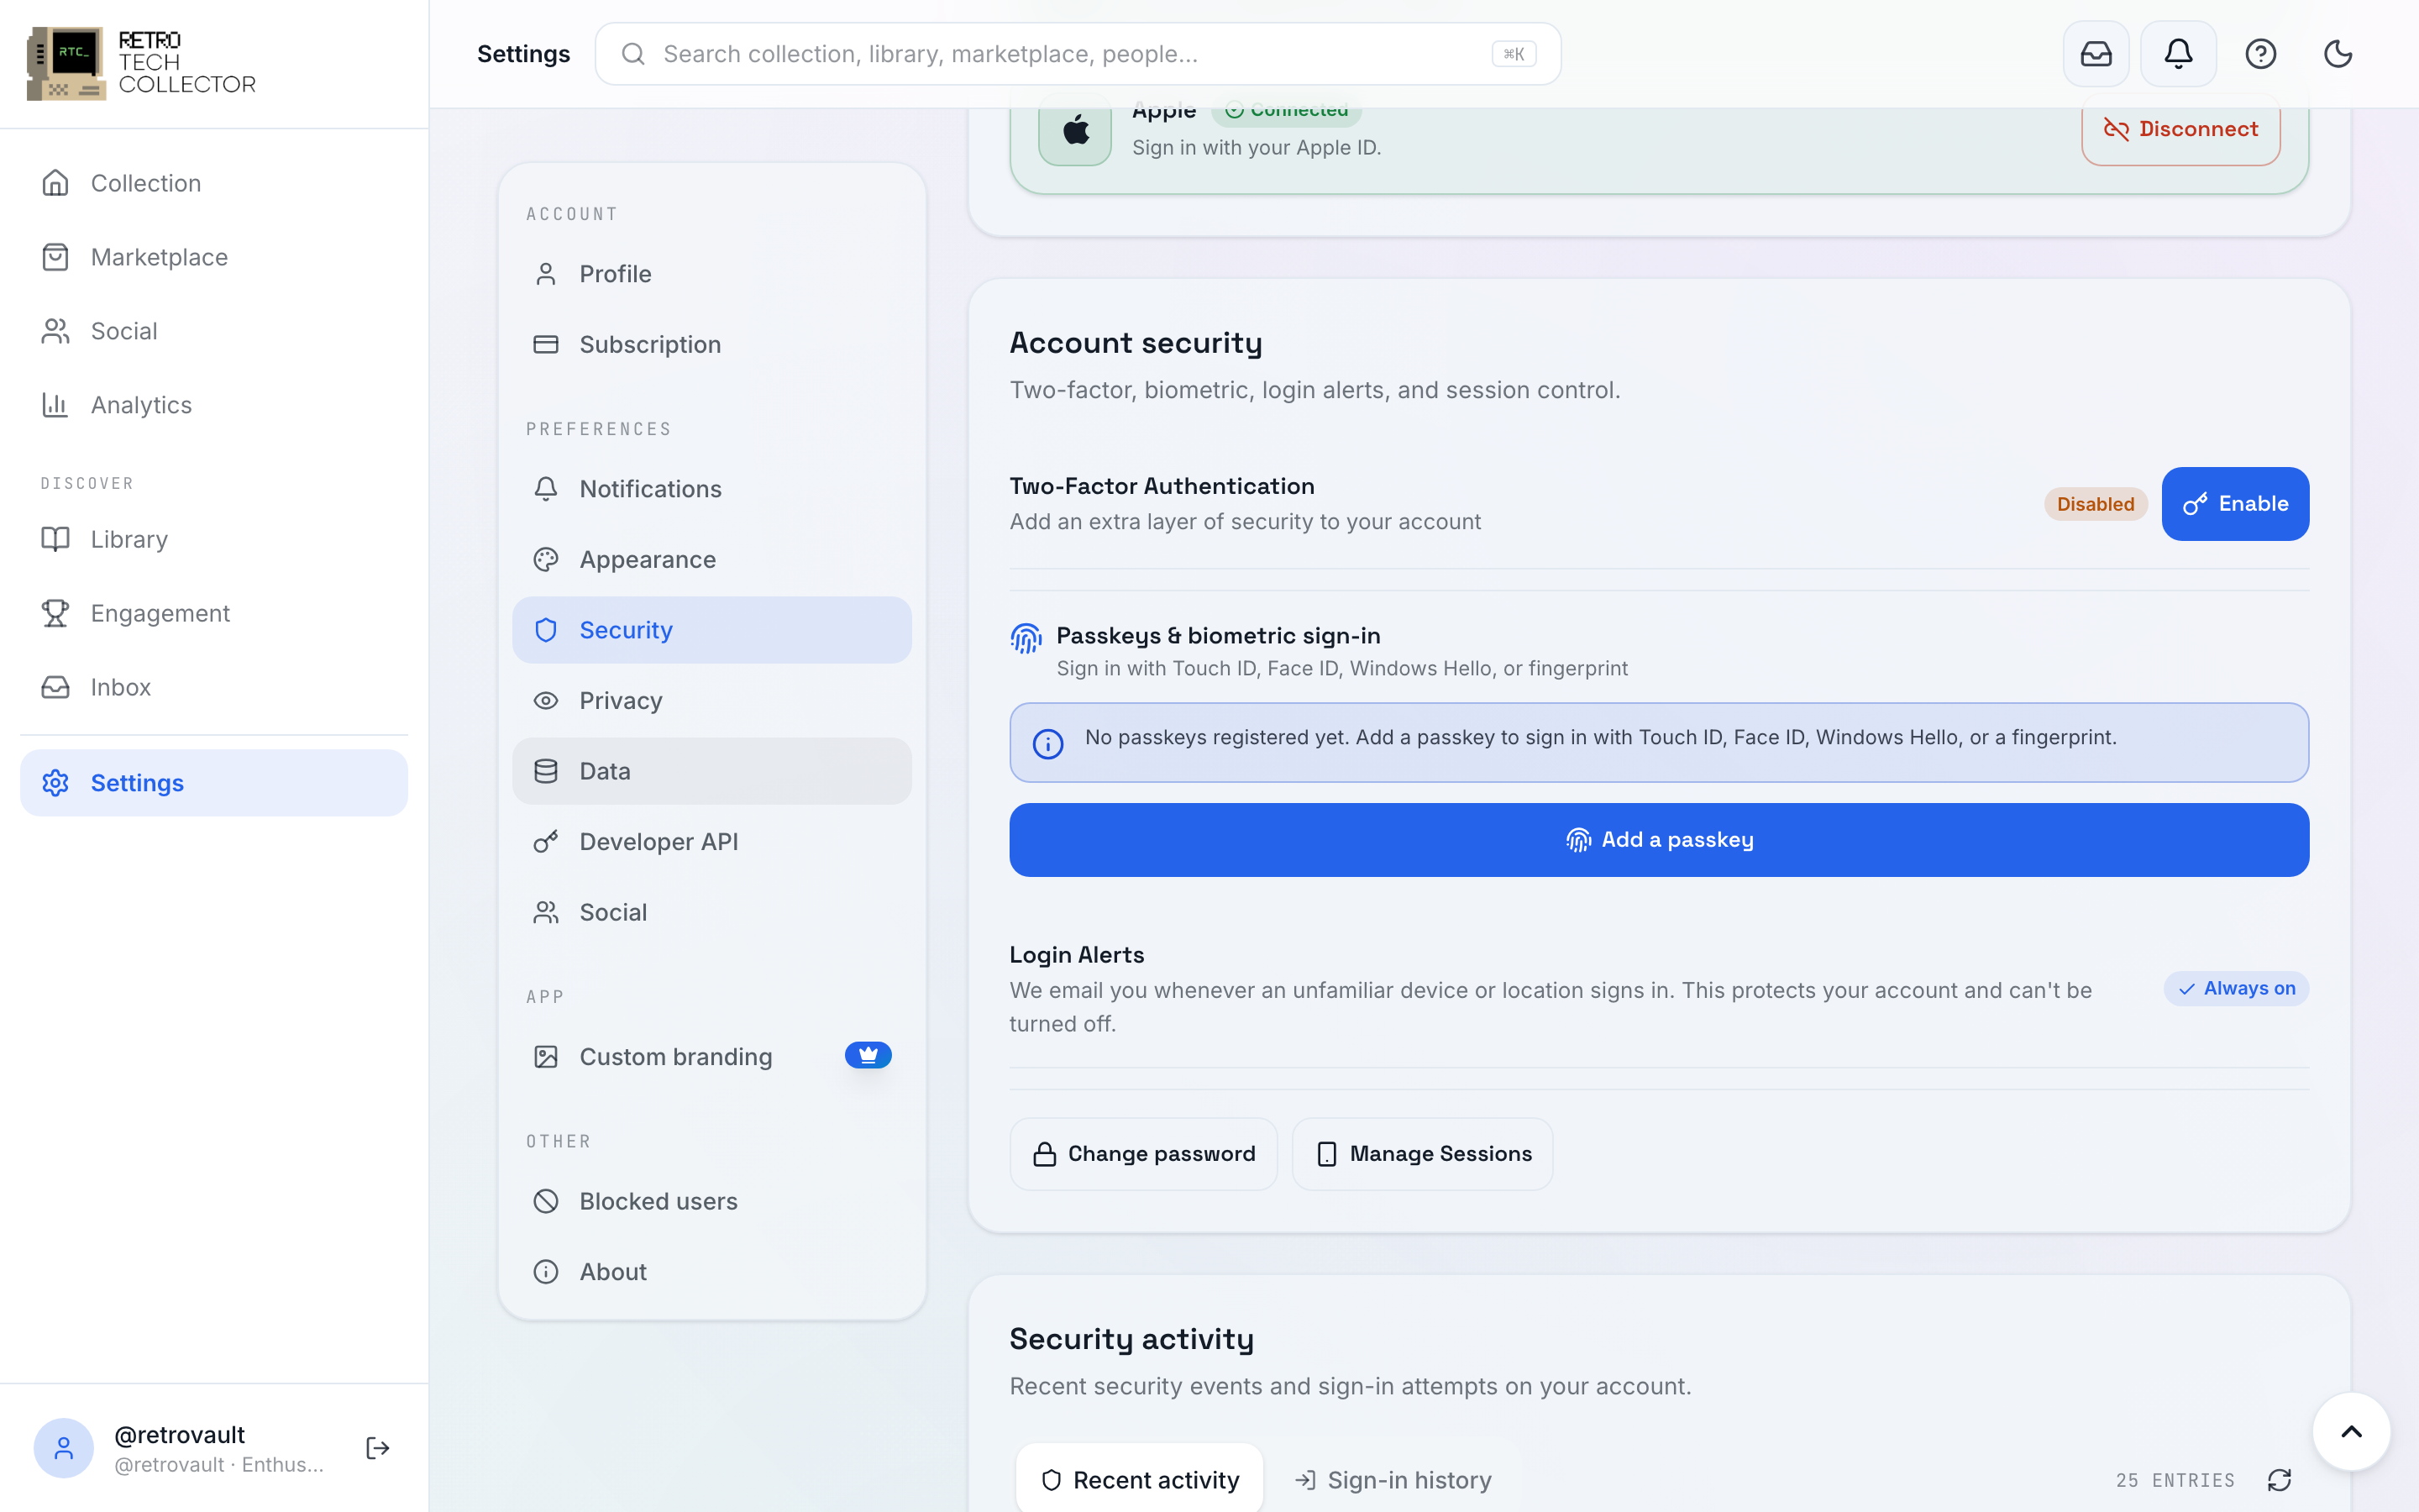The image size is (2419, 1512).
Task: Open Custom branding settings
Action: coord(711,1057)
